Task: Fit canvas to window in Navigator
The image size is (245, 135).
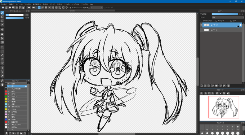Action: click(x=209, y=93)
